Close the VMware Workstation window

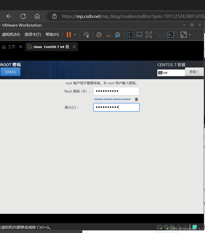(200, 25)
